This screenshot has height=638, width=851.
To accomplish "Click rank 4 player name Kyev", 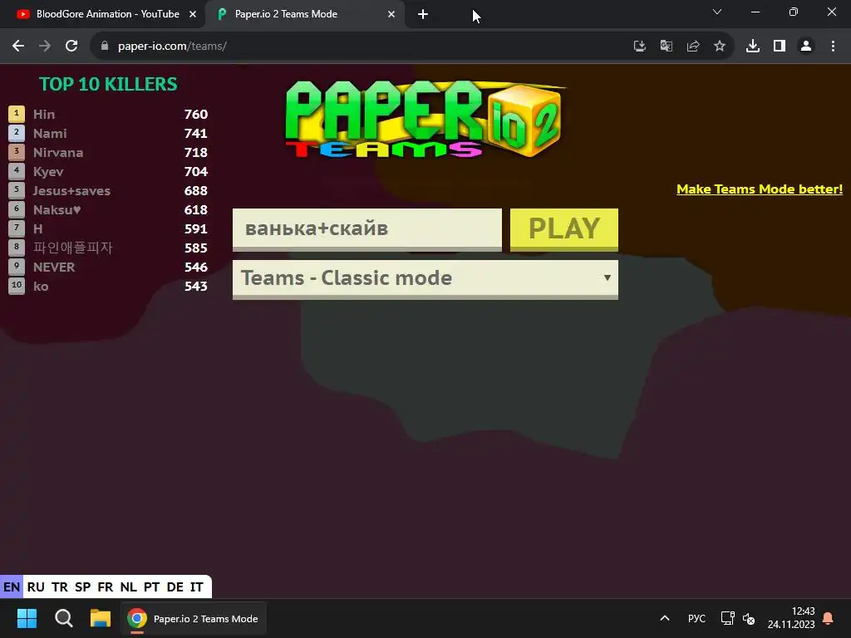I will [x=48, y=171].
